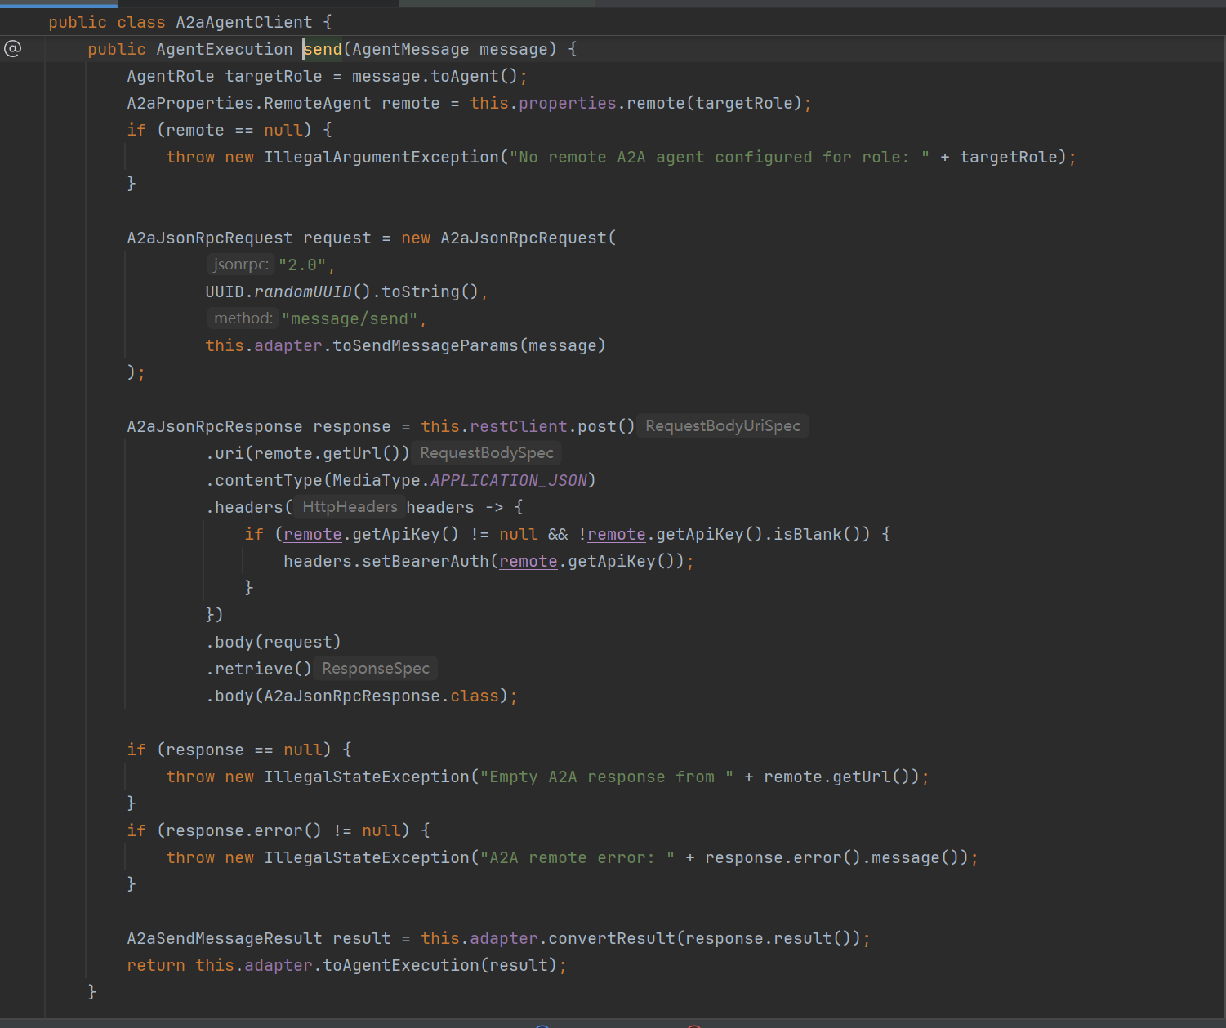Click IllegalArgumentException in the throw statement
The width and height of the screenshot is (1226, 1028).
coord(381,157)
